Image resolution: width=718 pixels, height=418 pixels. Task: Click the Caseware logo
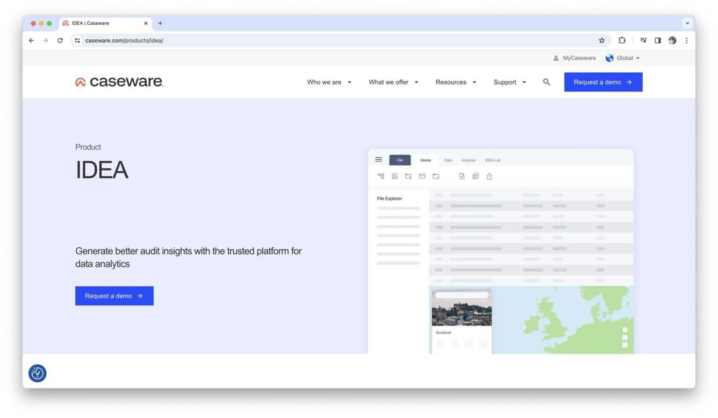[119, 82]
